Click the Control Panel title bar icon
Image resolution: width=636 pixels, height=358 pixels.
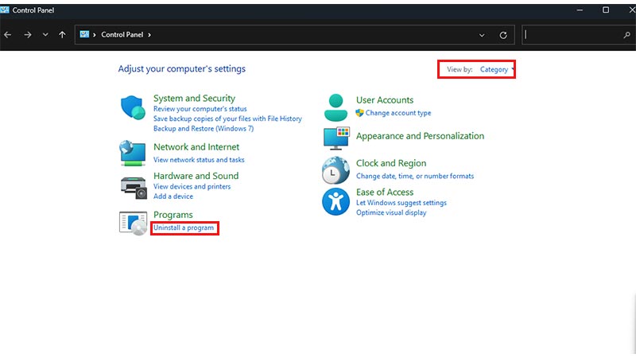(x=5, y=10)
